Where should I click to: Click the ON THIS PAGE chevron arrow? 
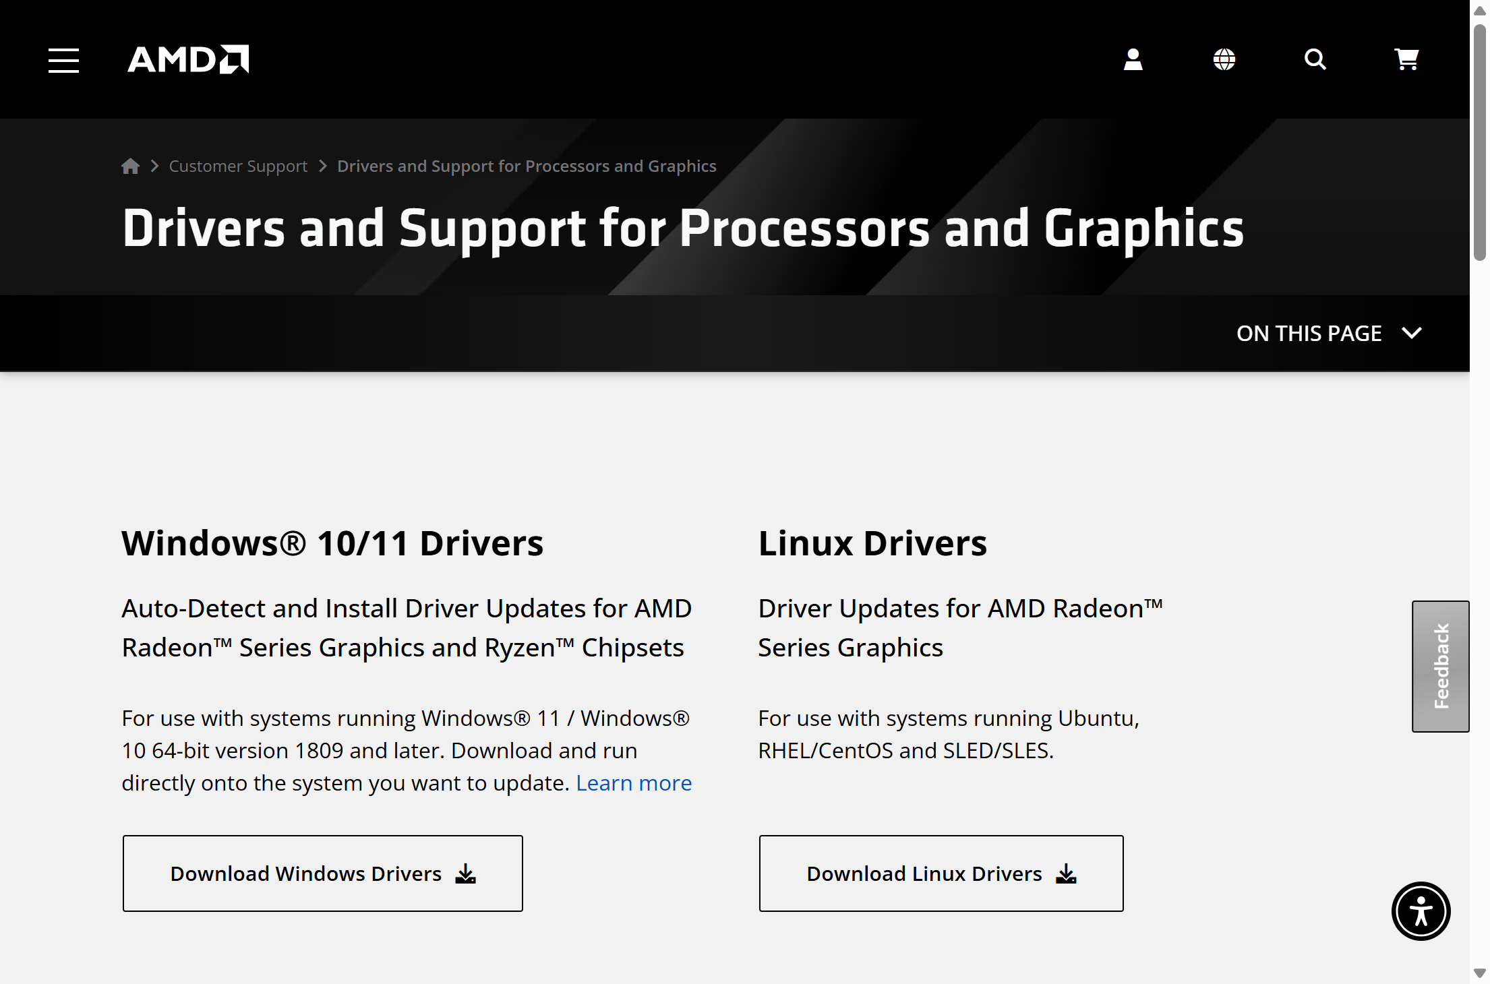[1412, 333]
